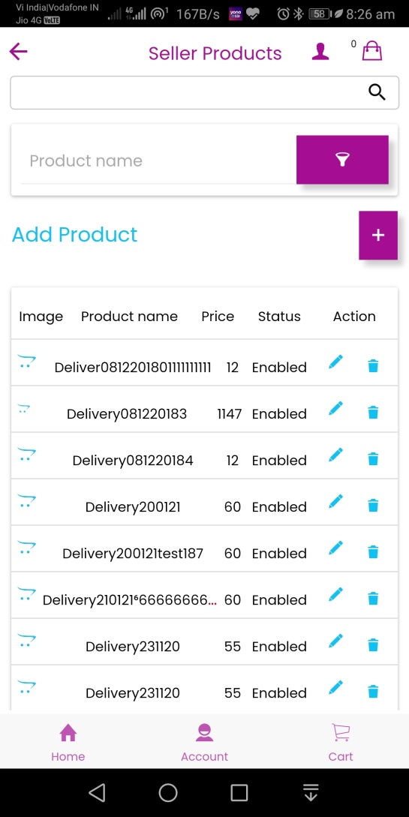Delete product Delivery200121

point(373,506)
